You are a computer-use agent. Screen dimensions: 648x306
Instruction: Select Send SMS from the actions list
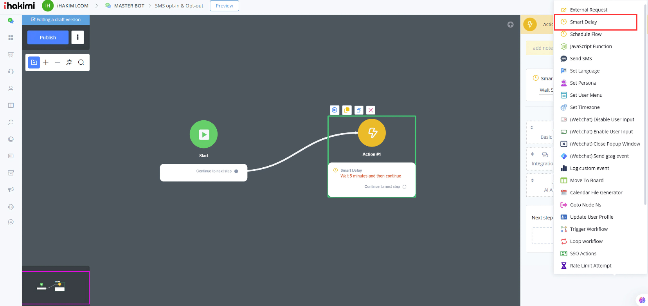coord(581,59)
